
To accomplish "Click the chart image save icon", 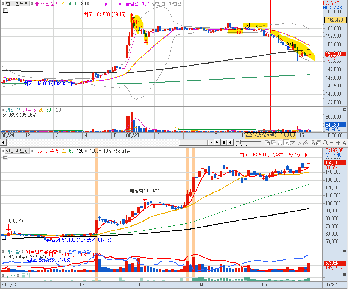I will pos(319,143).
